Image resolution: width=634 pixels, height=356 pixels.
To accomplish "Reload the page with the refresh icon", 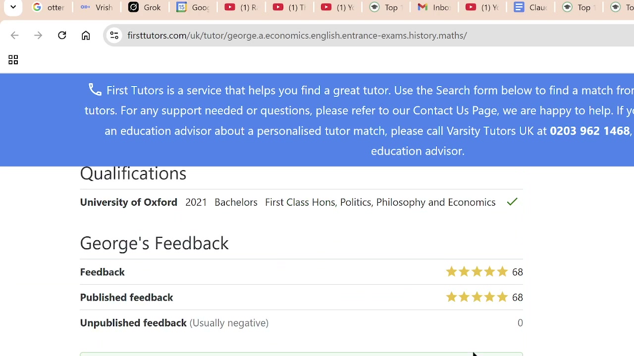I will pos(62,36).
